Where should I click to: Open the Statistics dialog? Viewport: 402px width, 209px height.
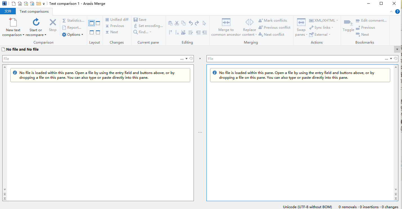coord(73,21)
